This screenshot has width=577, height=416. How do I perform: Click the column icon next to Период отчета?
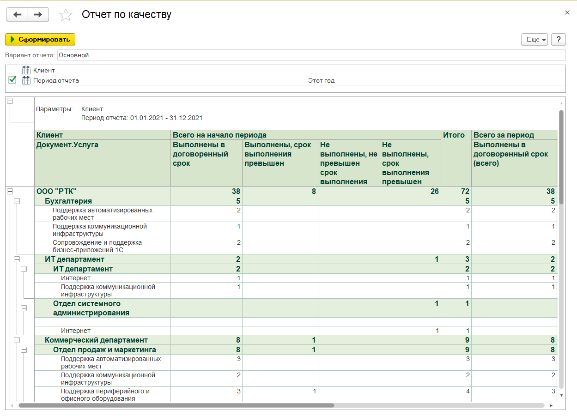coord(26,80)
